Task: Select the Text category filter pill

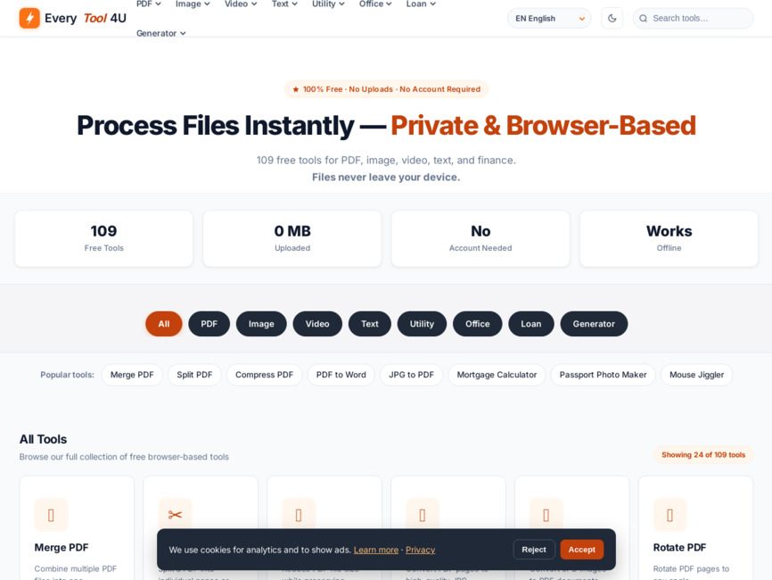Action: (370, 324)
